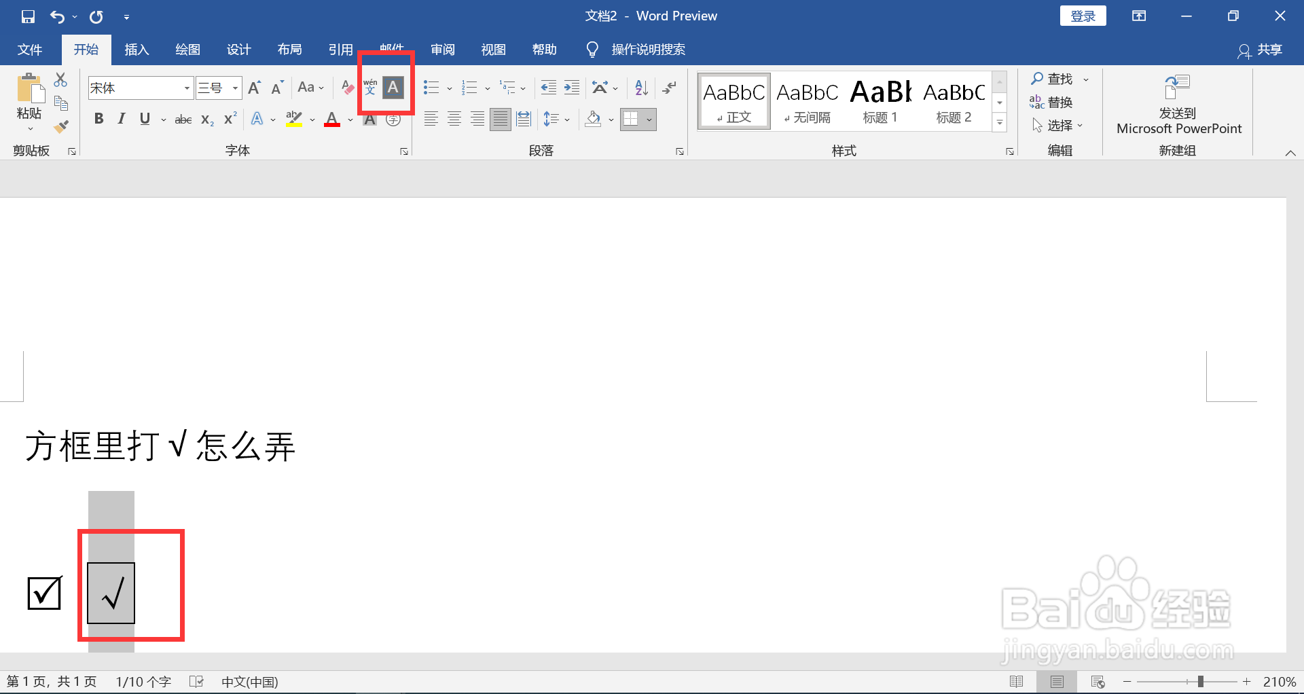This screenshot has width=1304, height=694.
Task: Redo the last action
Action: [96, 16]
